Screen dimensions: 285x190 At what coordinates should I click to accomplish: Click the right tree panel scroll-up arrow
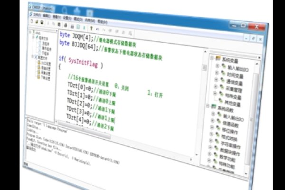coord(257,64)
